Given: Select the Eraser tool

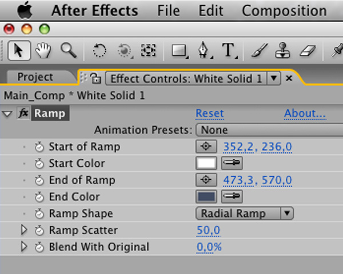Looking at the screenshot, I should point(308,51).
